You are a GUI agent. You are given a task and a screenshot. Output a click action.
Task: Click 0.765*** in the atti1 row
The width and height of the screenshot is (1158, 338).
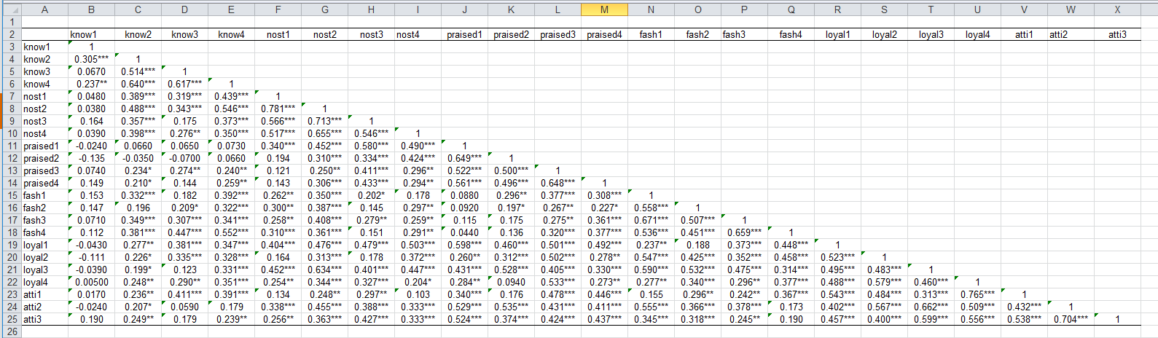tap(977, 294)
